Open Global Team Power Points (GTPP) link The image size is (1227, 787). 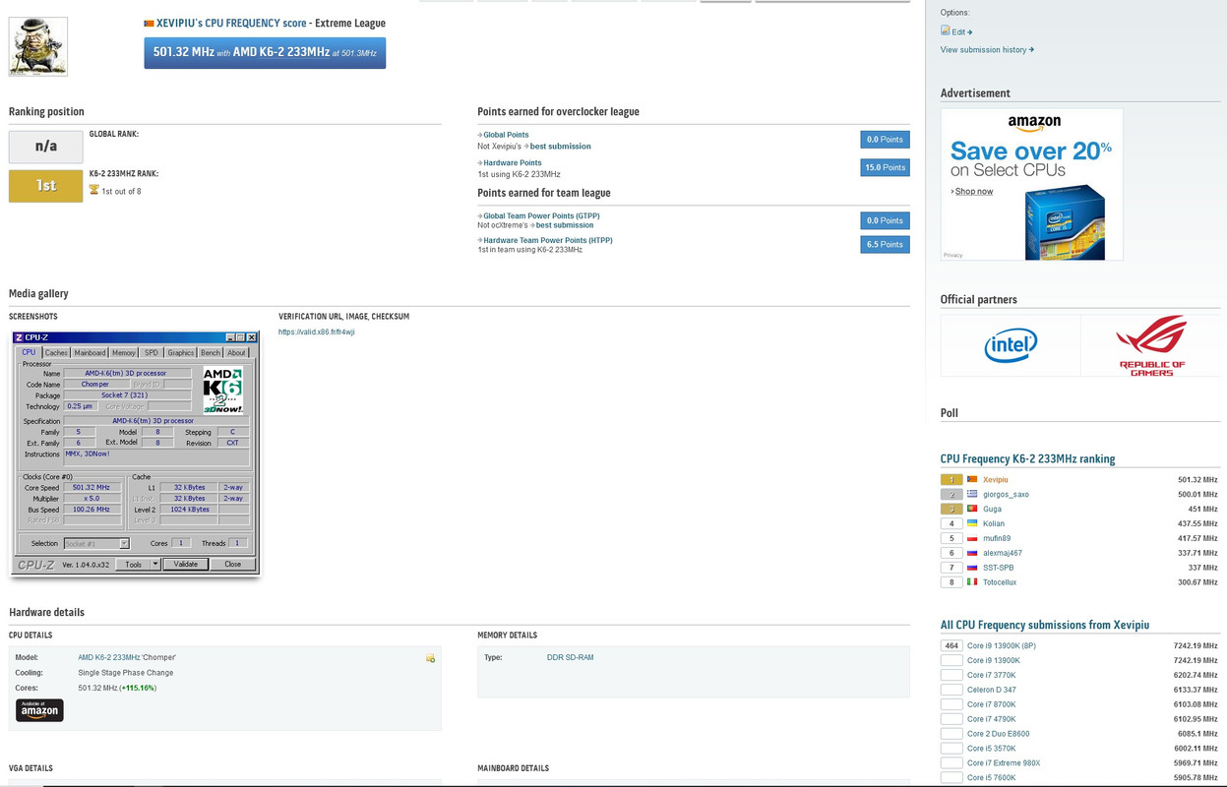click(541, 215)
